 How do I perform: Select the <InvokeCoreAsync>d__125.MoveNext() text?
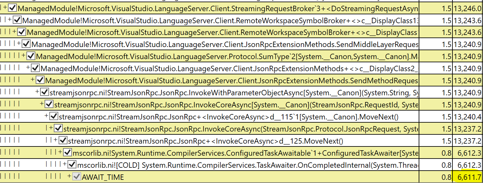[x=206, y=141]
